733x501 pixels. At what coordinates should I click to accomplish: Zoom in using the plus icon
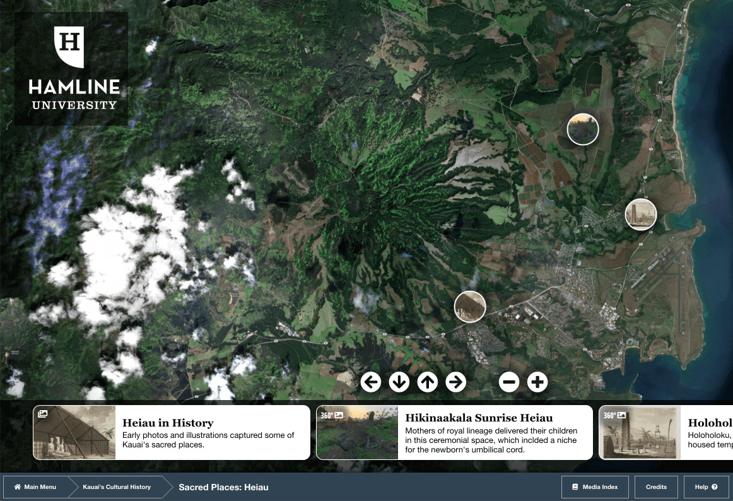tap(537, 382)
